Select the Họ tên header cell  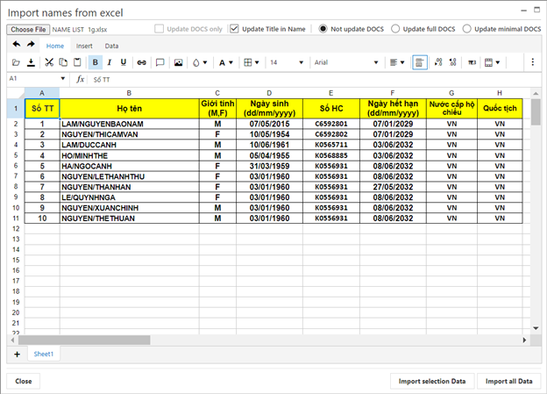[x=130, y=108]
